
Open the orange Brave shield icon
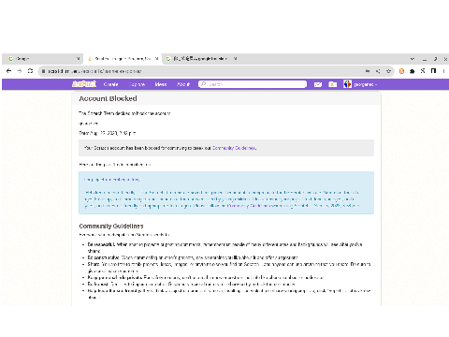click(401, 71)
